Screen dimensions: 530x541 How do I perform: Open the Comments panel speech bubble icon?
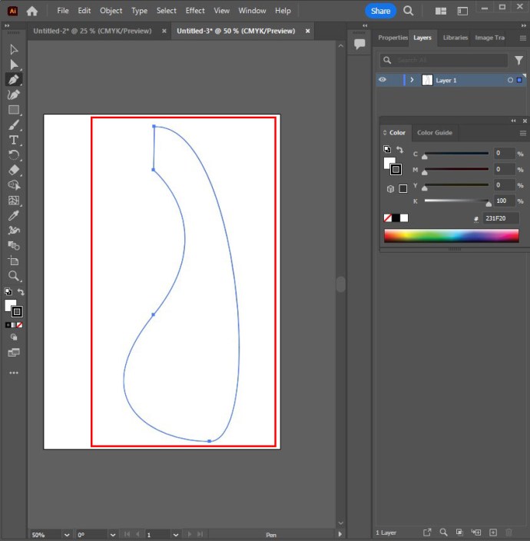(359, 45)
